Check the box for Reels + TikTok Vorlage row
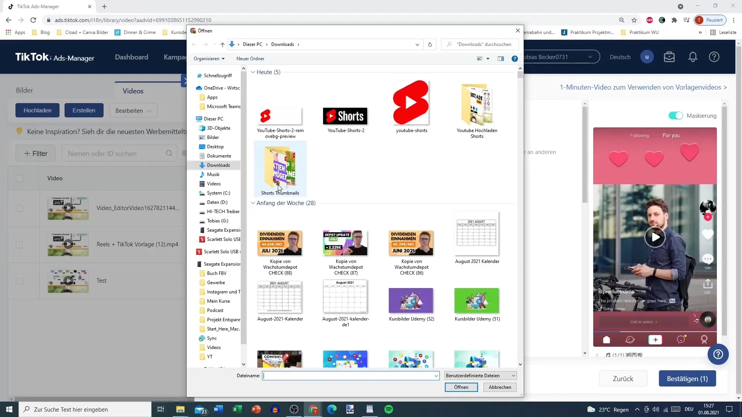This screenshot has height=417, width=742. click(x=19, y=244)
